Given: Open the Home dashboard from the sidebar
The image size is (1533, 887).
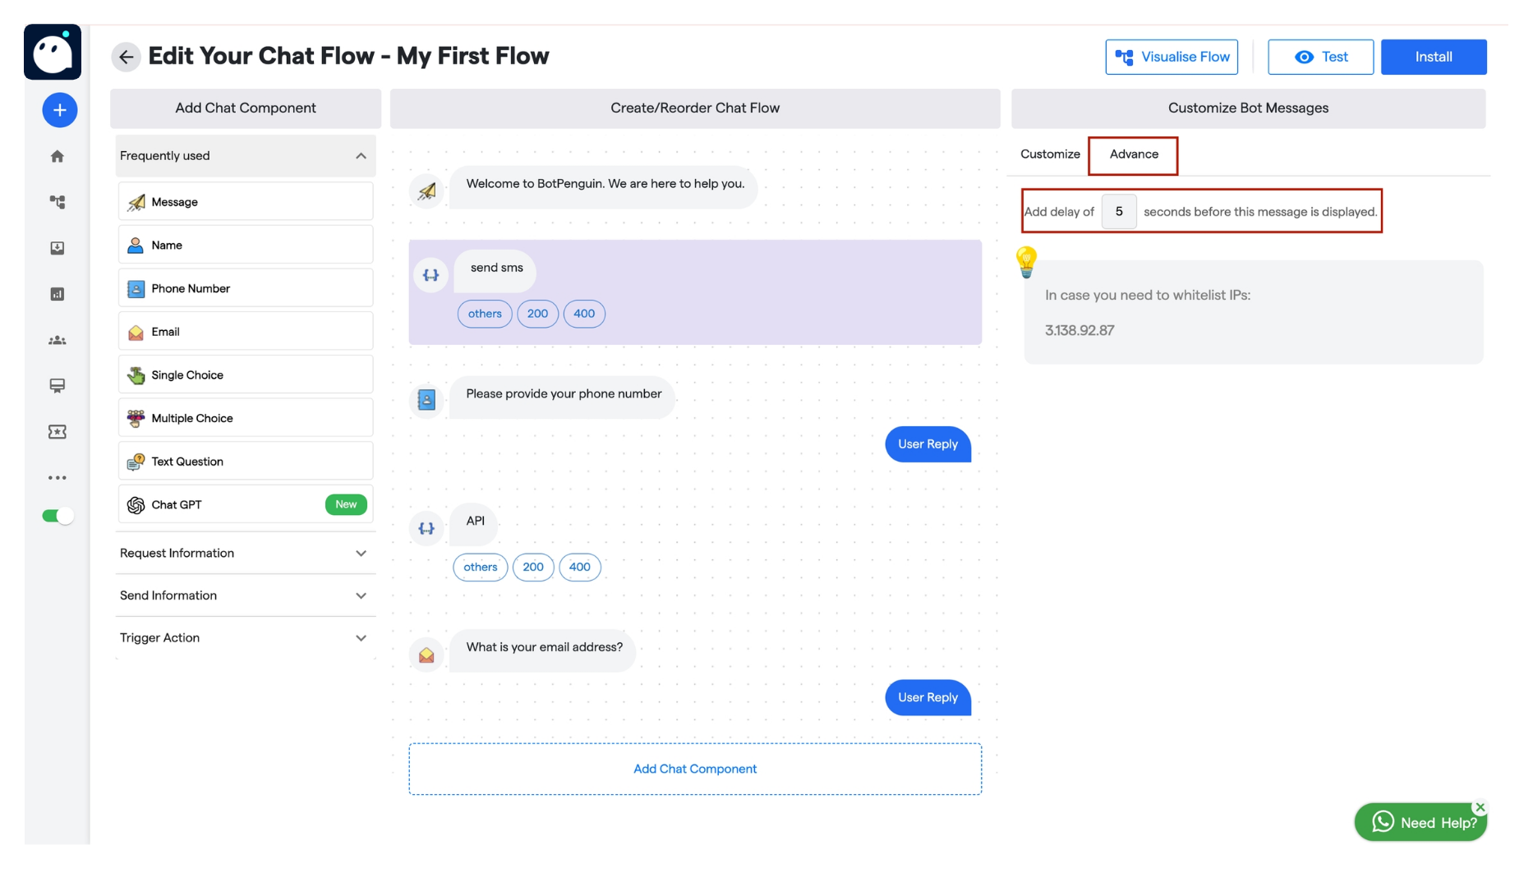Looking at the screenshot, I should pyautogui.click(x=58, y=155).
